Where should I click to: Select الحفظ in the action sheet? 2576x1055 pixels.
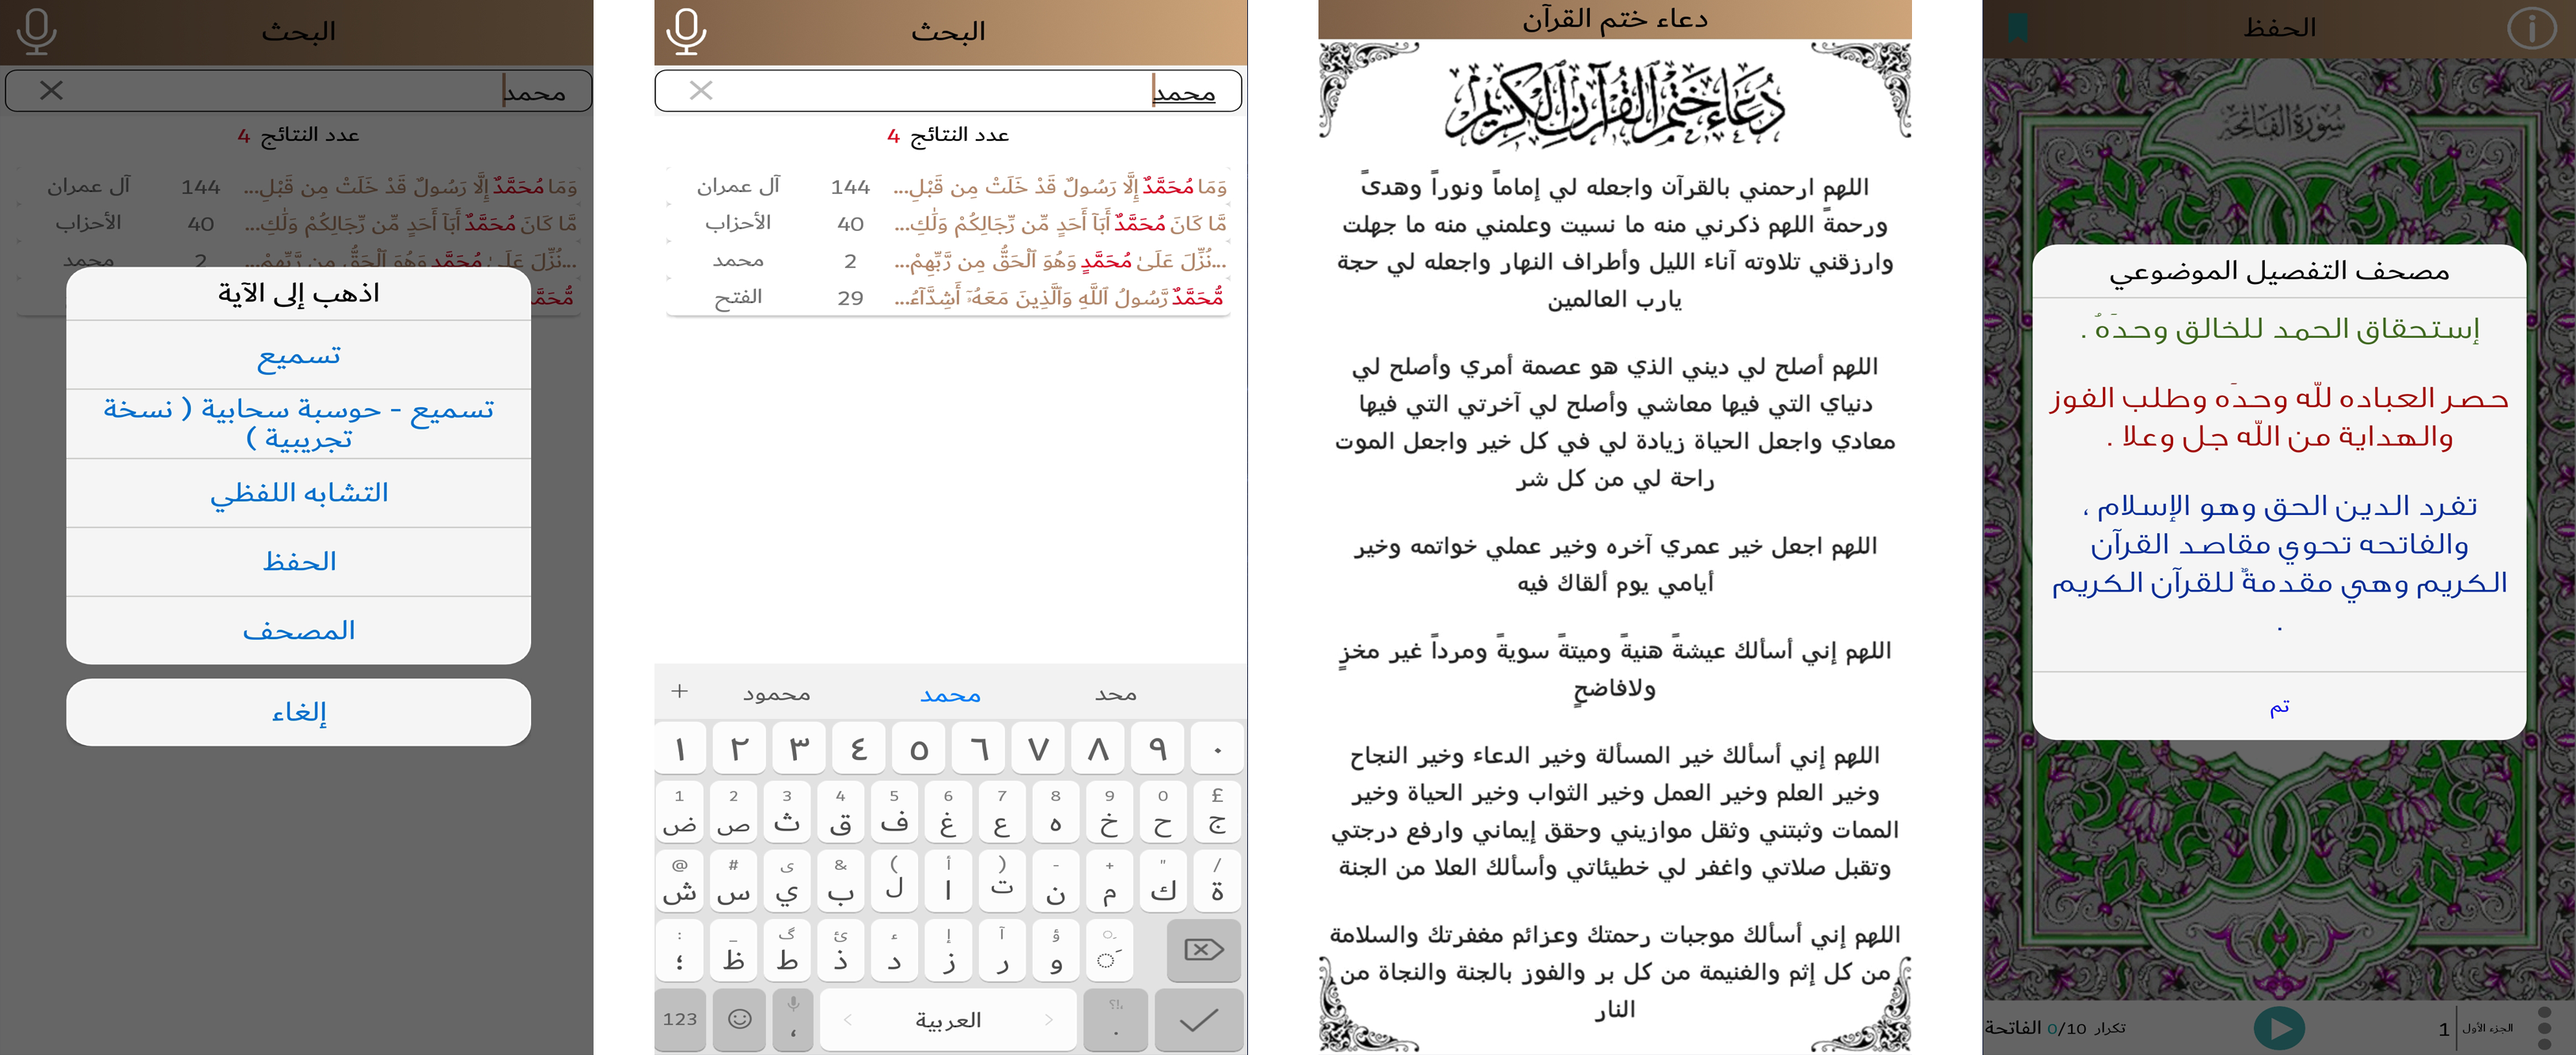[x=298, y=562]
